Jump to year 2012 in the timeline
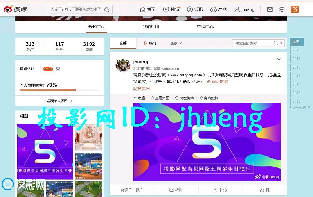 pos(297,101)
